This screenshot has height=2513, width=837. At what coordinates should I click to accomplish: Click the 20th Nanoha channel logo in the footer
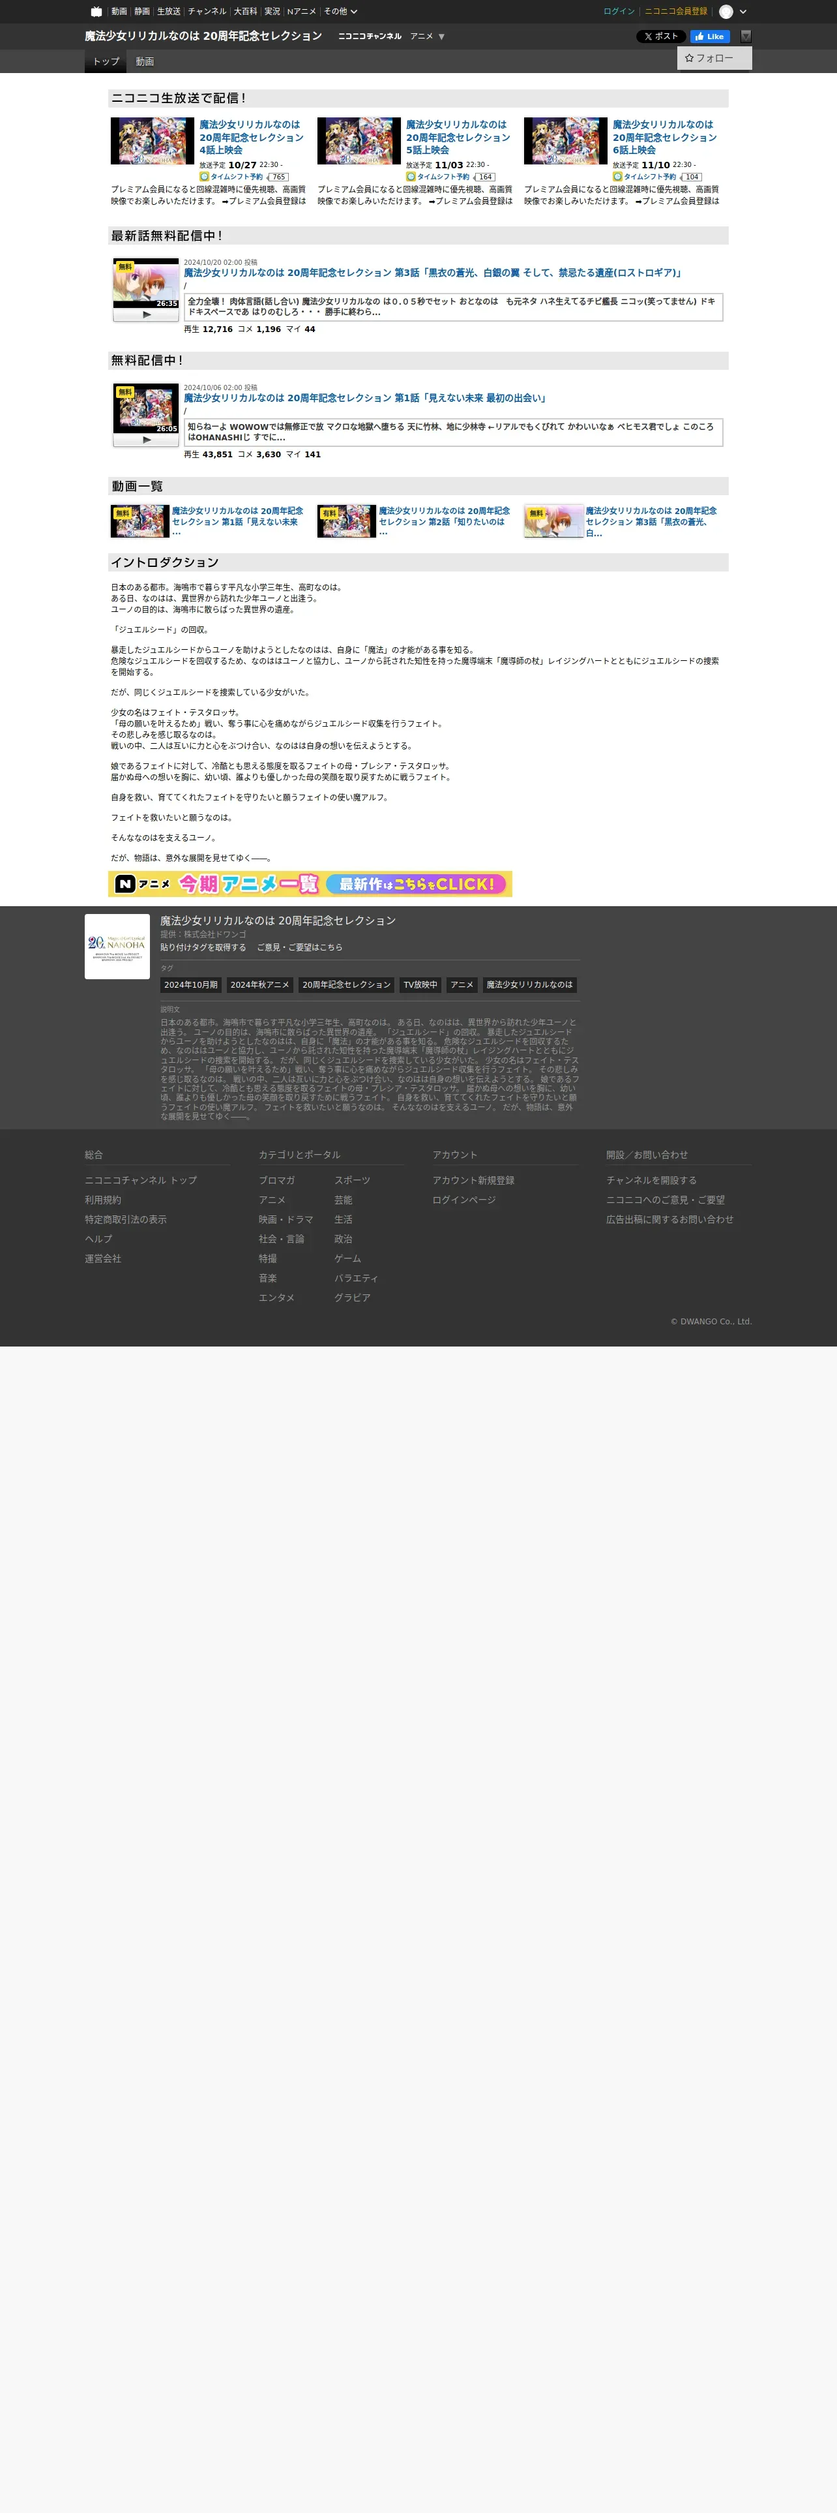tap(117, 946)
